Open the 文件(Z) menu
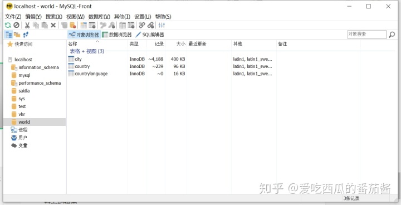 13,17
